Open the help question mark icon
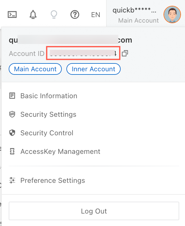 75,14
